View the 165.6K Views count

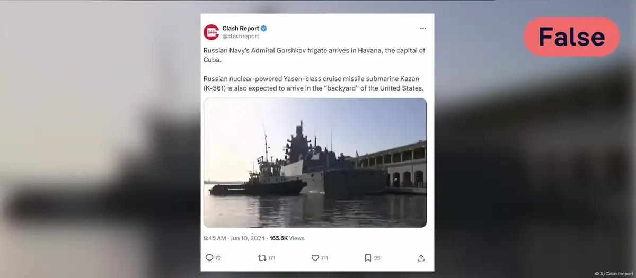[287, 238]
